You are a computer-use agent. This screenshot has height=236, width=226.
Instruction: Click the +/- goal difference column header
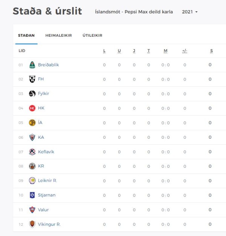[185, 51]
